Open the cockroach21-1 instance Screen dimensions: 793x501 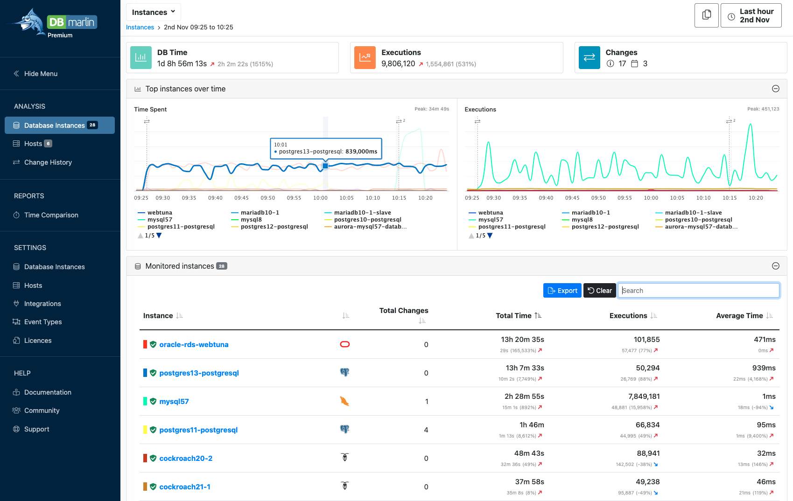pos(185,487)
